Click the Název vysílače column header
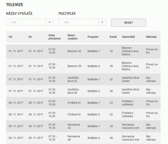The image size is (168, 144). (73, 37)
